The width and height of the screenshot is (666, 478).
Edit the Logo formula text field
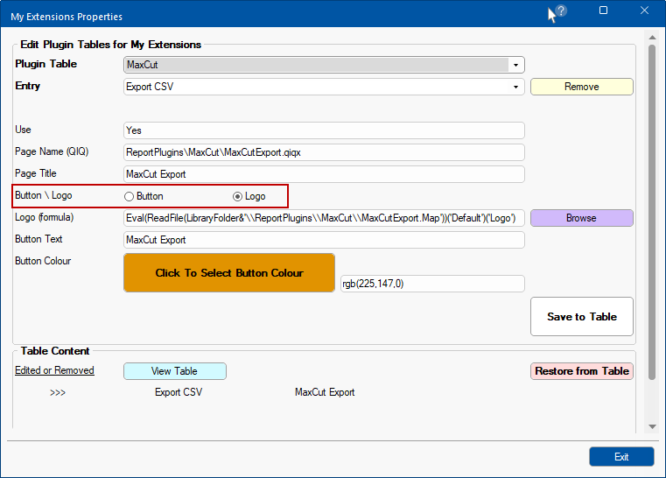click(x=324, y=218)
